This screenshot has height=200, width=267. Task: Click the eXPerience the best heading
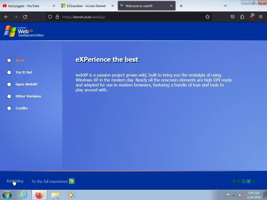coord(107,60)
